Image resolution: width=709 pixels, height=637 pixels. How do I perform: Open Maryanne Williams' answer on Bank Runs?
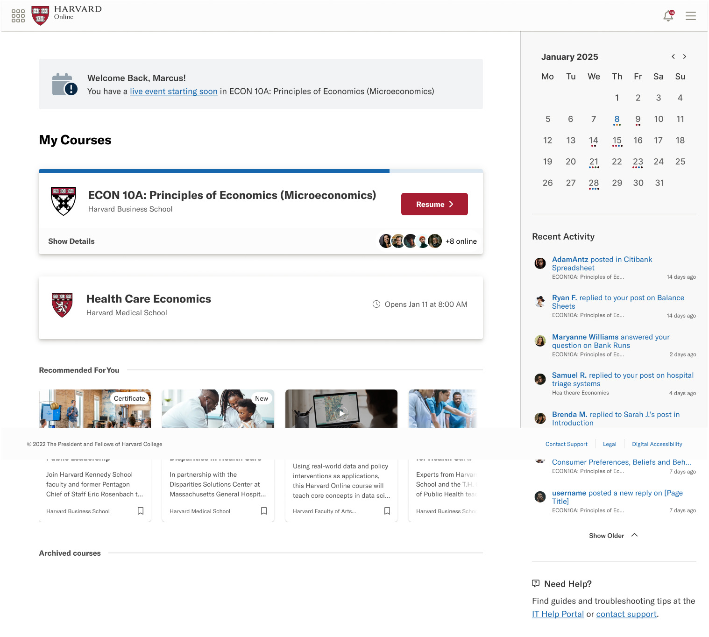(611, 341)
